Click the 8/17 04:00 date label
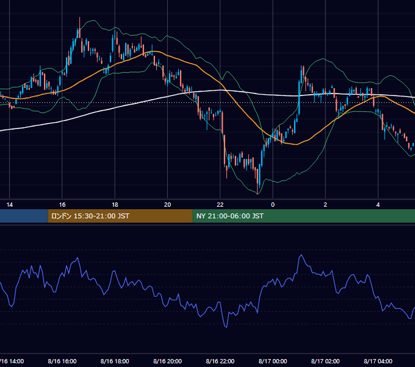Viewport: 415px width, 367px height. pyautogui.click(x=378, y=361)
